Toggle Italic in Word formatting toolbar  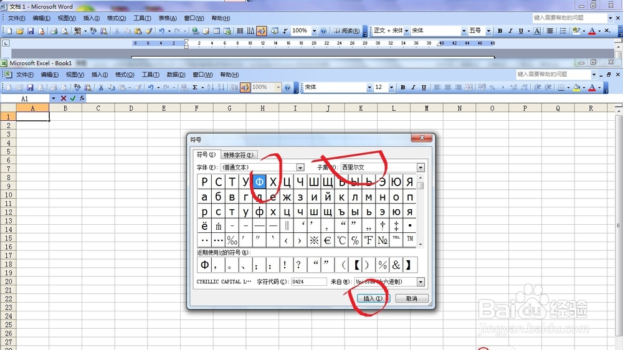pos(510,31)
